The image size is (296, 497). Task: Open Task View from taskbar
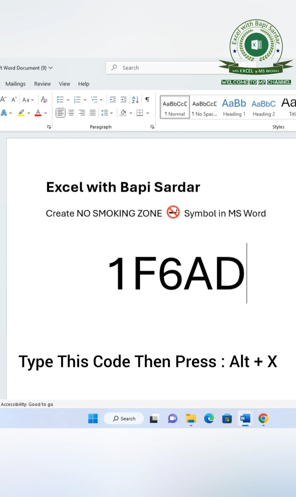click(x=153, y=419)
